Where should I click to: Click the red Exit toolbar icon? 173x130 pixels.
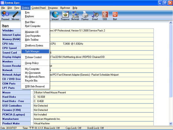coord(115,16)
